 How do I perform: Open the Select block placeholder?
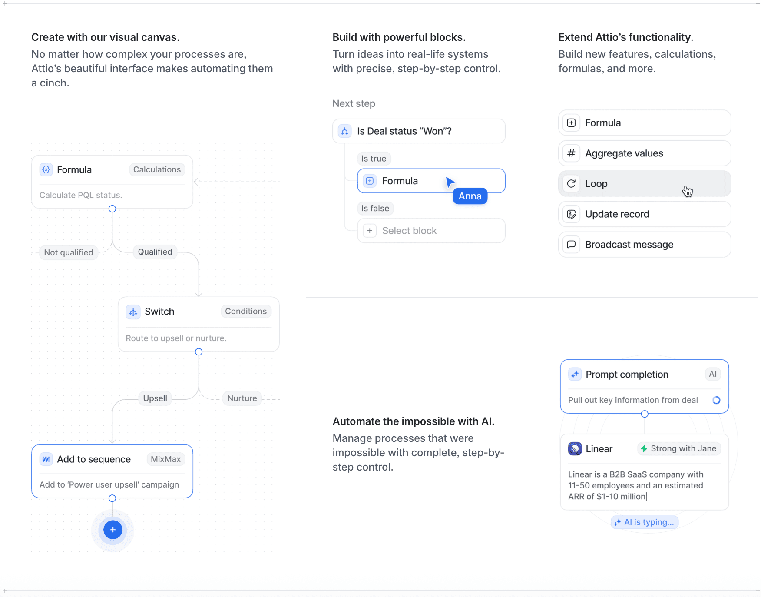point(431,231)
